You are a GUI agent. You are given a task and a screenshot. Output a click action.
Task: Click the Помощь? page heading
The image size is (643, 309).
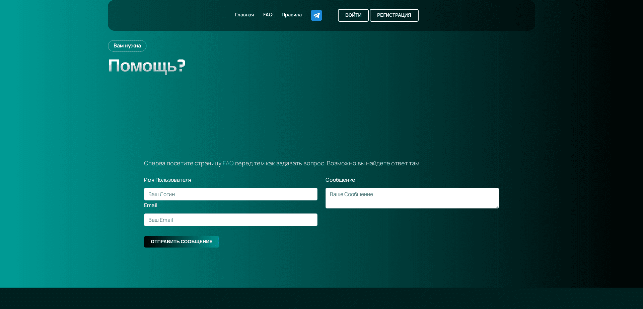(x=146, y=66)
